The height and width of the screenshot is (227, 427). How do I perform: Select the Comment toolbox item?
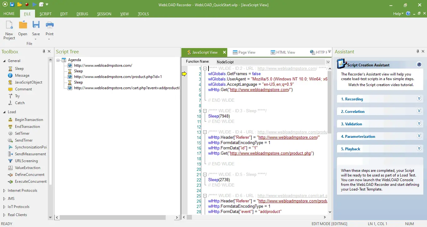tap(23, 89)
